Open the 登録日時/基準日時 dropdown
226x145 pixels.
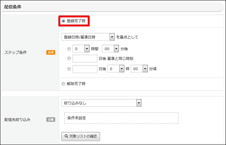(x=88, y=37)
